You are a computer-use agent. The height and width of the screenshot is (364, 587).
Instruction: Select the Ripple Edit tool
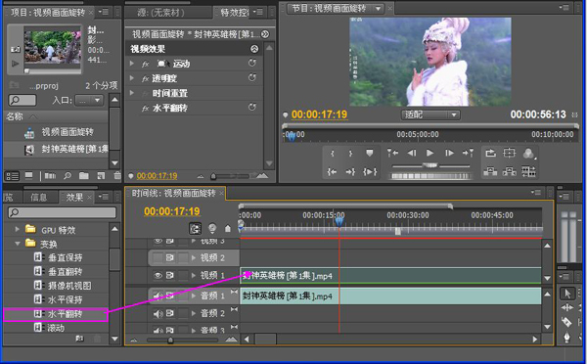coord(567,308)
